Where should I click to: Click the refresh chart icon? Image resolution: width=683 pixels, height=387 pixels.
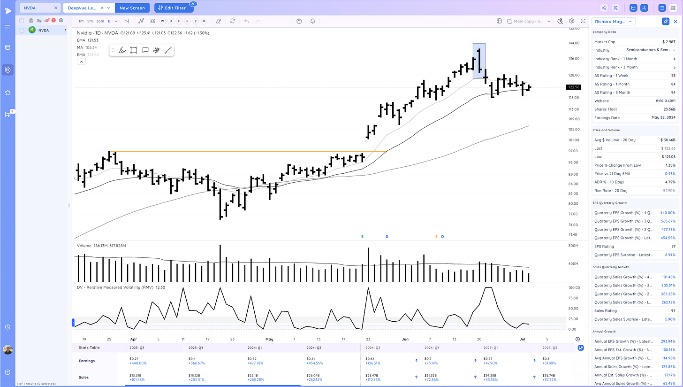[x=232, y=21]
